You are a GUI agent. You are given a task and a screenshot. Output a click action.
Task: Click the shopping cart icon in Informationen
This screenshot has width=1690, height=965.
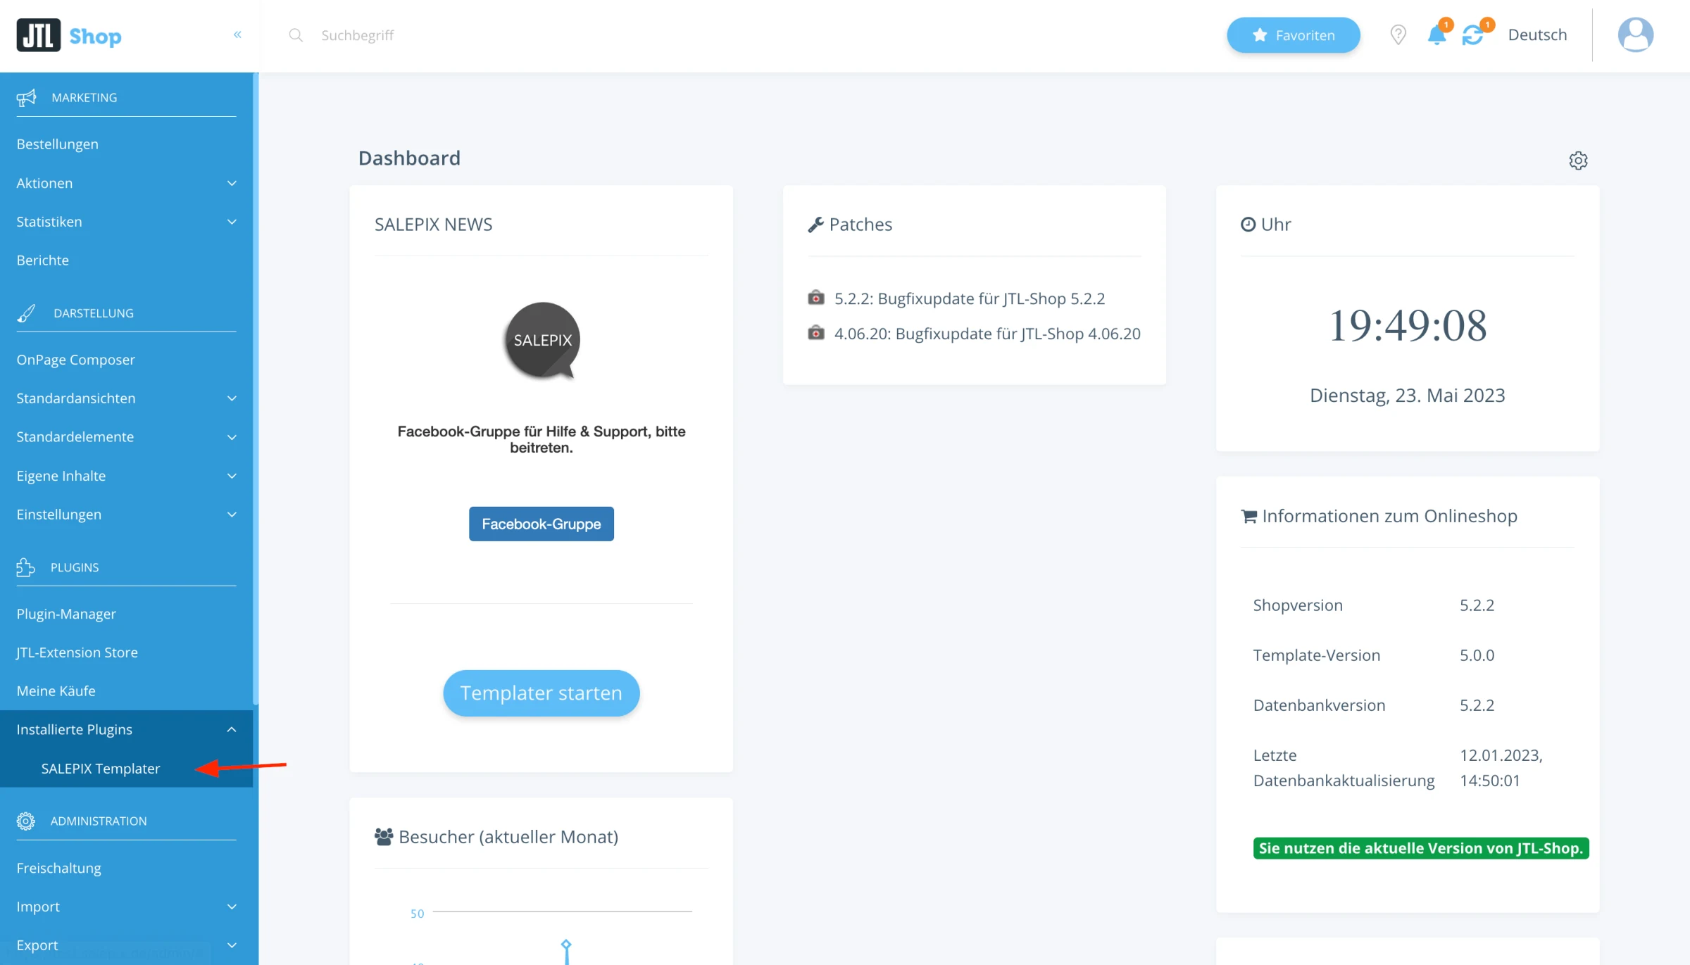point(1248,517)
